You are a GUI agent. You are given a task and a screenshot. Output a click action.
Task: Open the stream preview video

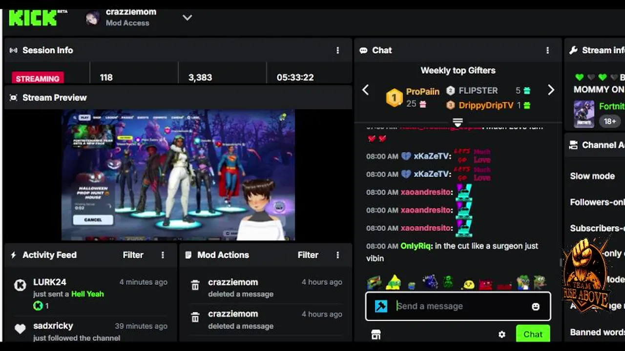point(178,175)
